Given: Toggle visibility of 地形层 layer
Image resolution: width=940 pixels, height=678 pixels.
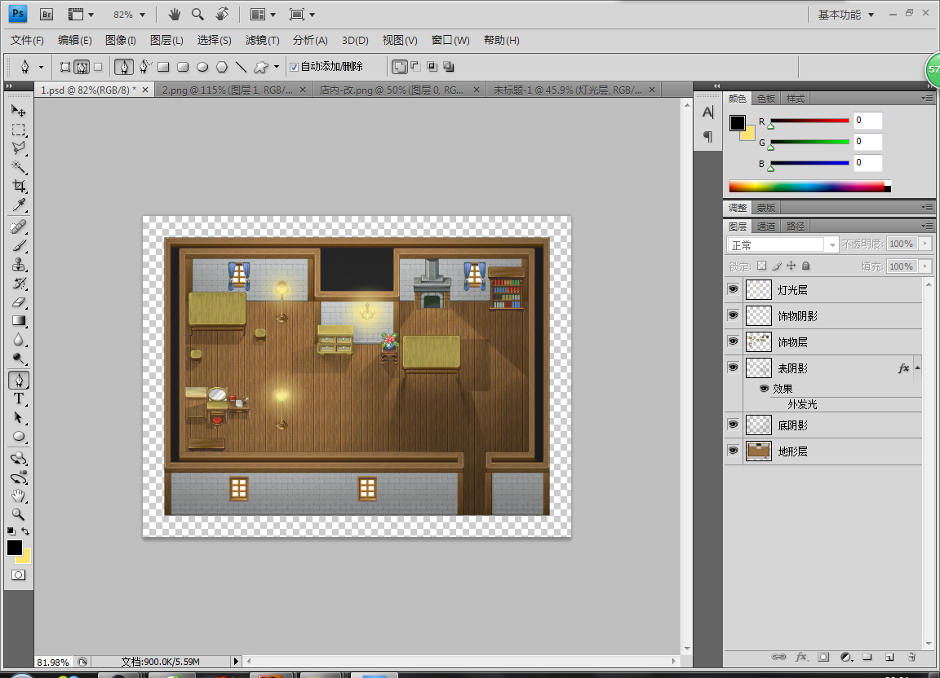Looking at the screenshot, I should point(733,451).
